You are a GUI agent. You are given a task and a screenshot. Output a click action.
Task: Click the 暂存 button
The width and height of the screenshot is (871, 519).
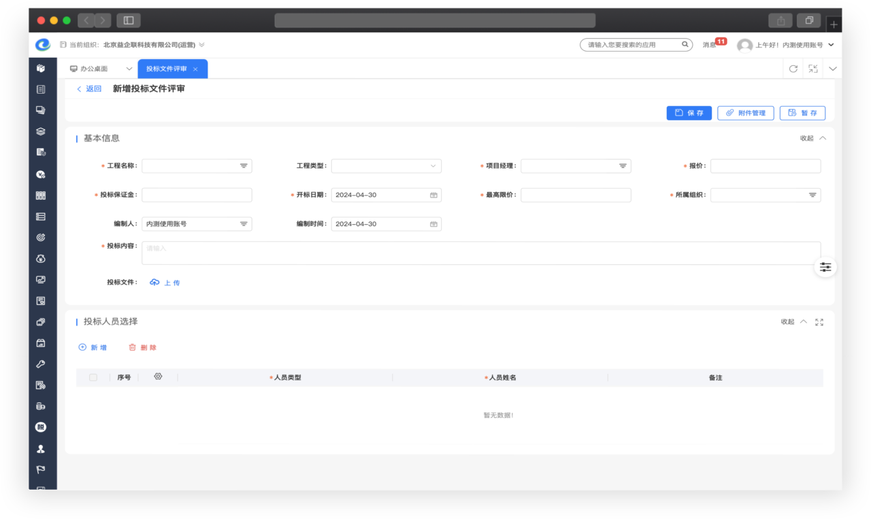click(803, 113)
